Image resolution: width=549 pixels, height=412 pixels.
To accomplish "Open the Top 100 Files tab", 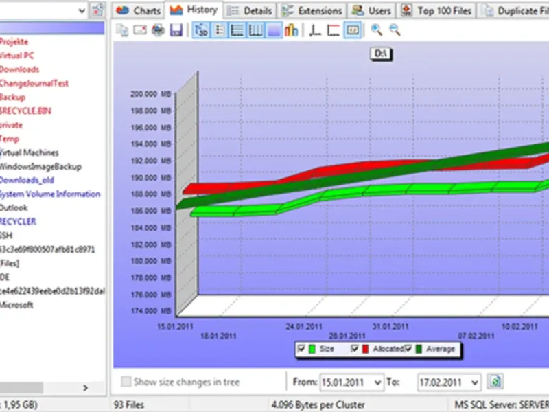I will coord(436,11).
